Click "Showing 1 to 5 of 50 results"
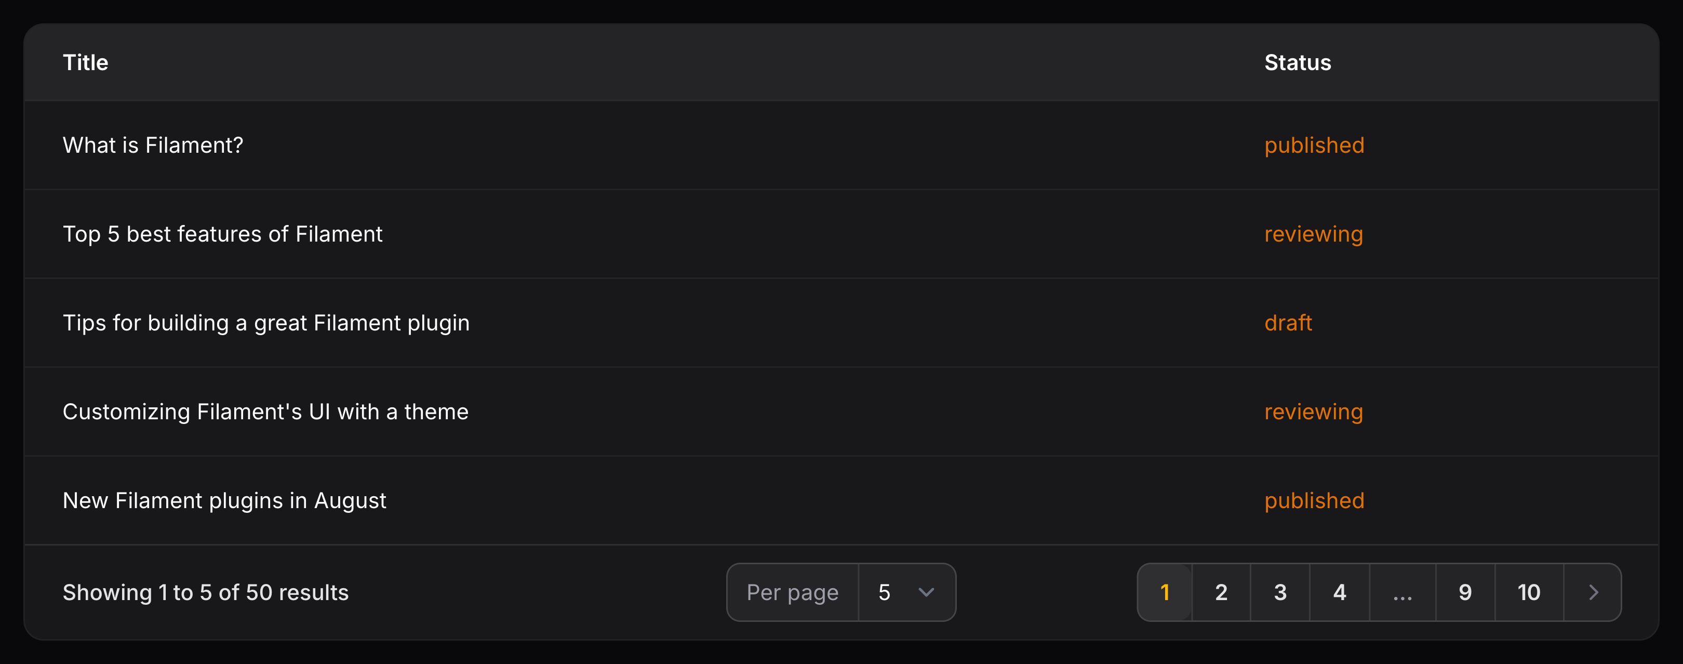Viewport: 1683px width, 664px height. [205, 592]
